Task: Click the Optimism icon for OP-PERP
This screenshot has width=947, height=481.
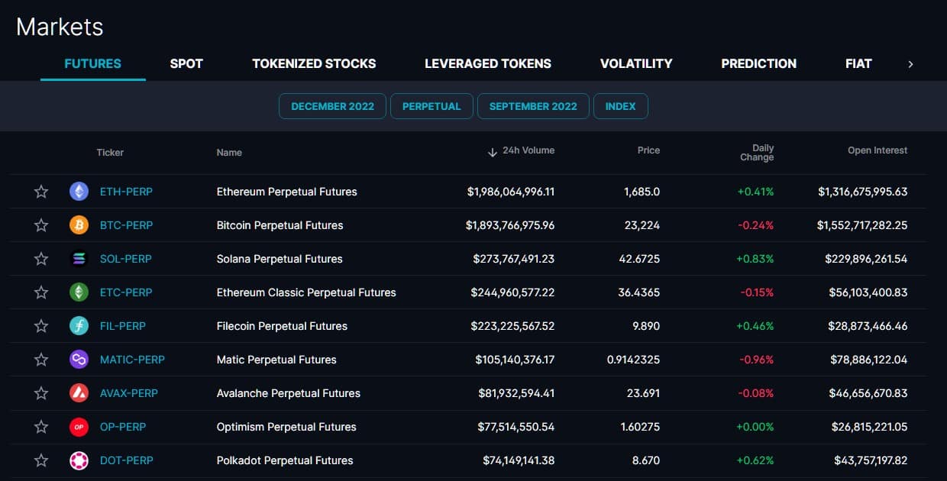Action: point(79,427)
